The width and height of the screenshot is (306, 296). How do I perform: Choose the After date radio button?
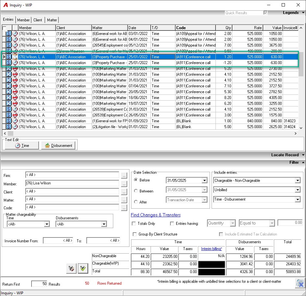(x=136, y=202)
